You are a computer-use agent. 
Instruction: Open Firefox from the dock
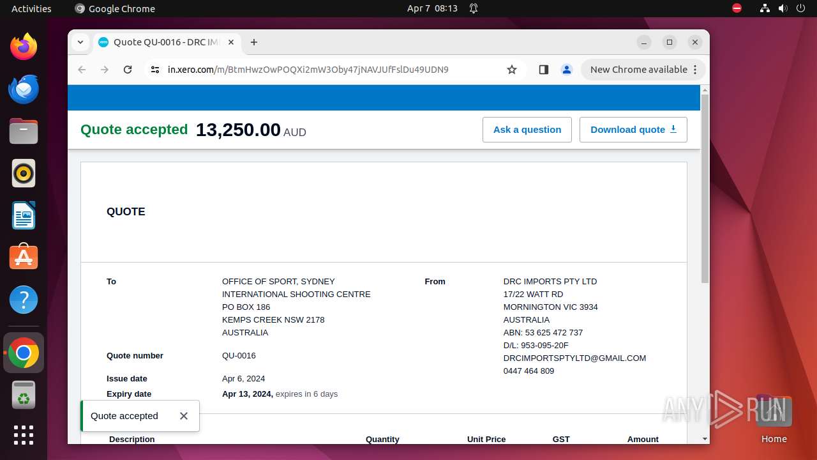point(24,47)
